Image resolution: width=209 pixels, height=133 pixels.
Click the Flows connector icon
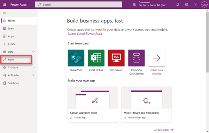point(5,60)
